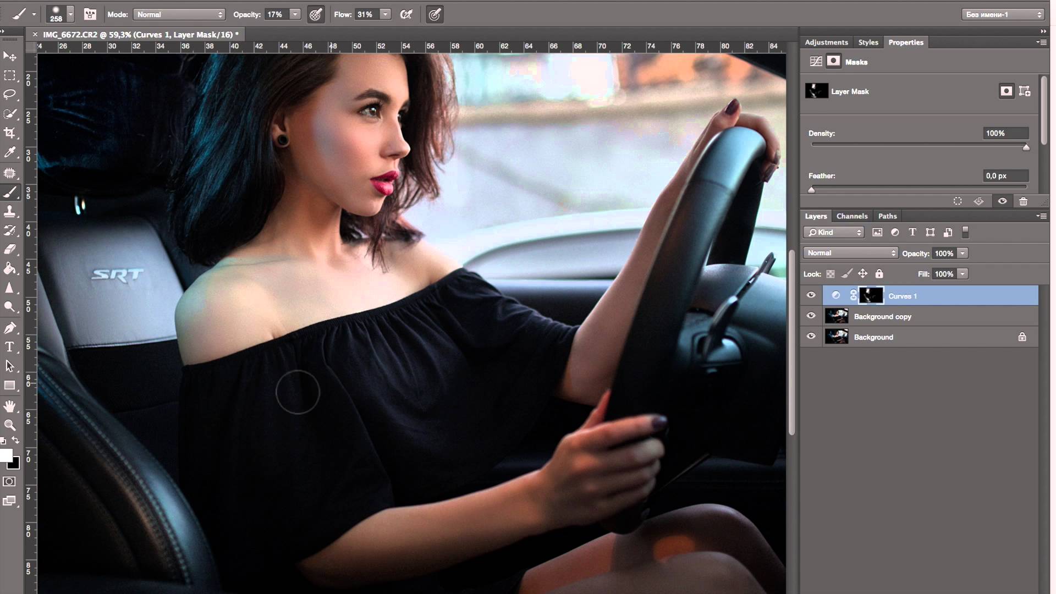
Task: Switch to the Layers tab
Action: [816, 216]
